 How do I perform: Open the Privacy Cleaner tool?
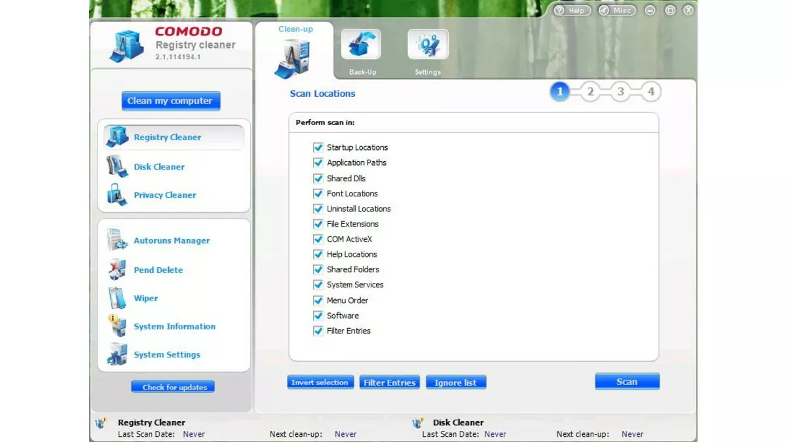coord(164,194)
